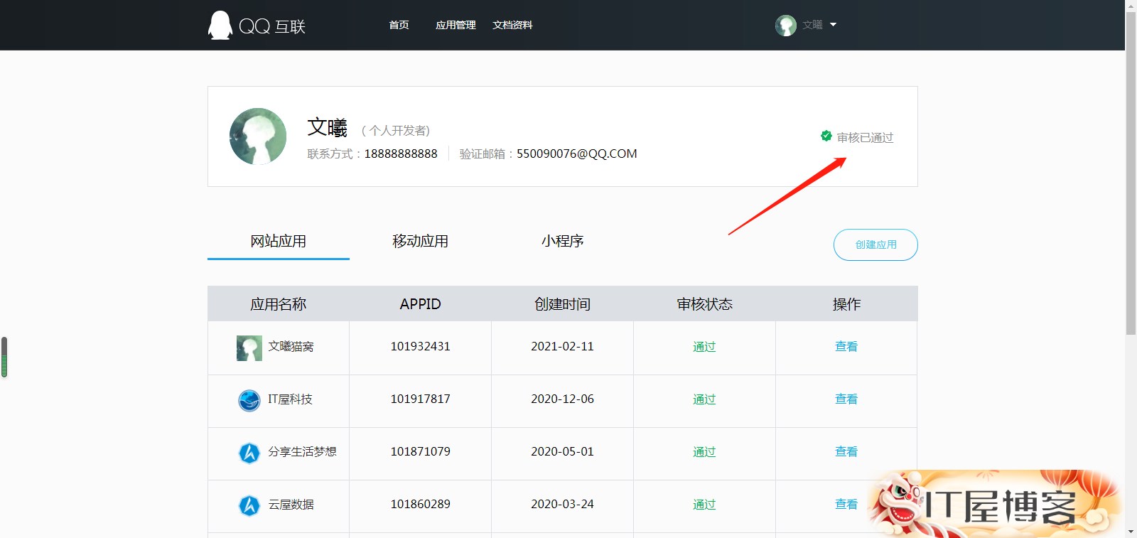Click APPID 101917817
The height and width of the screenshot is (538, 1137).
[421, 399]
